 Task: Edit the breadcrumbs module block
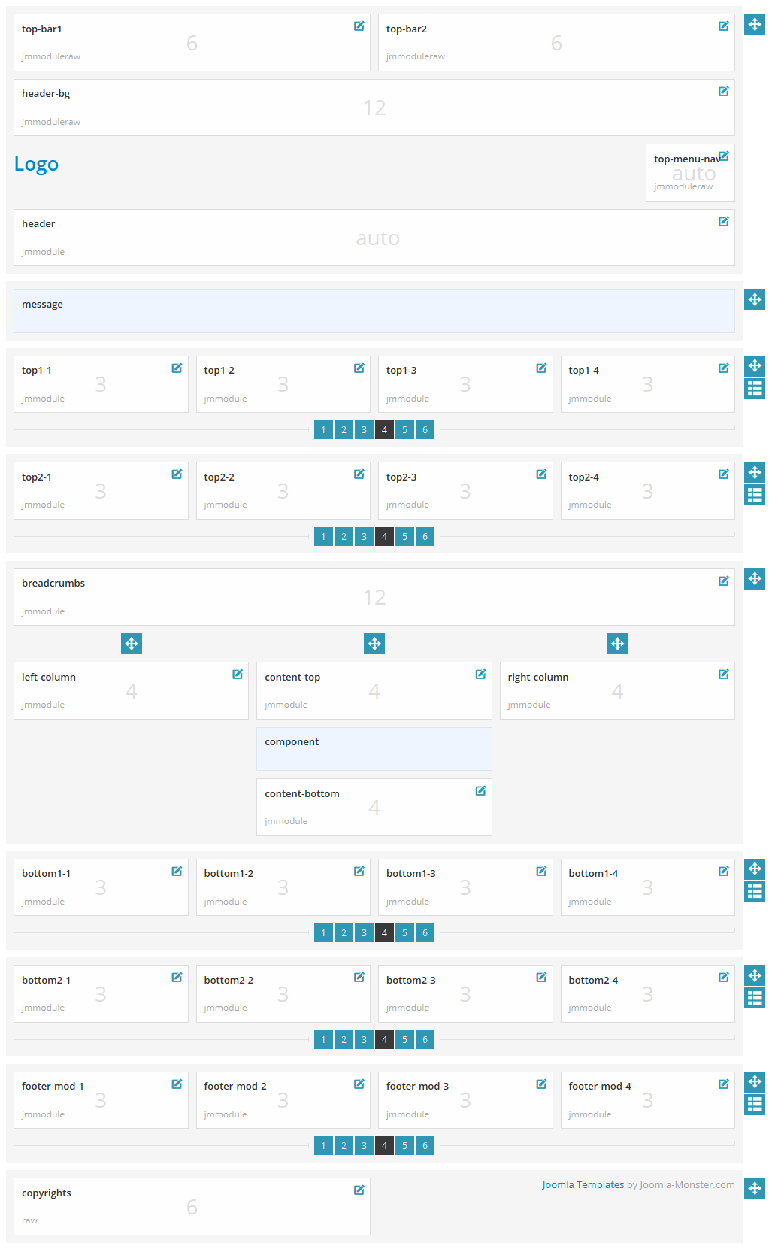[723, 581]
